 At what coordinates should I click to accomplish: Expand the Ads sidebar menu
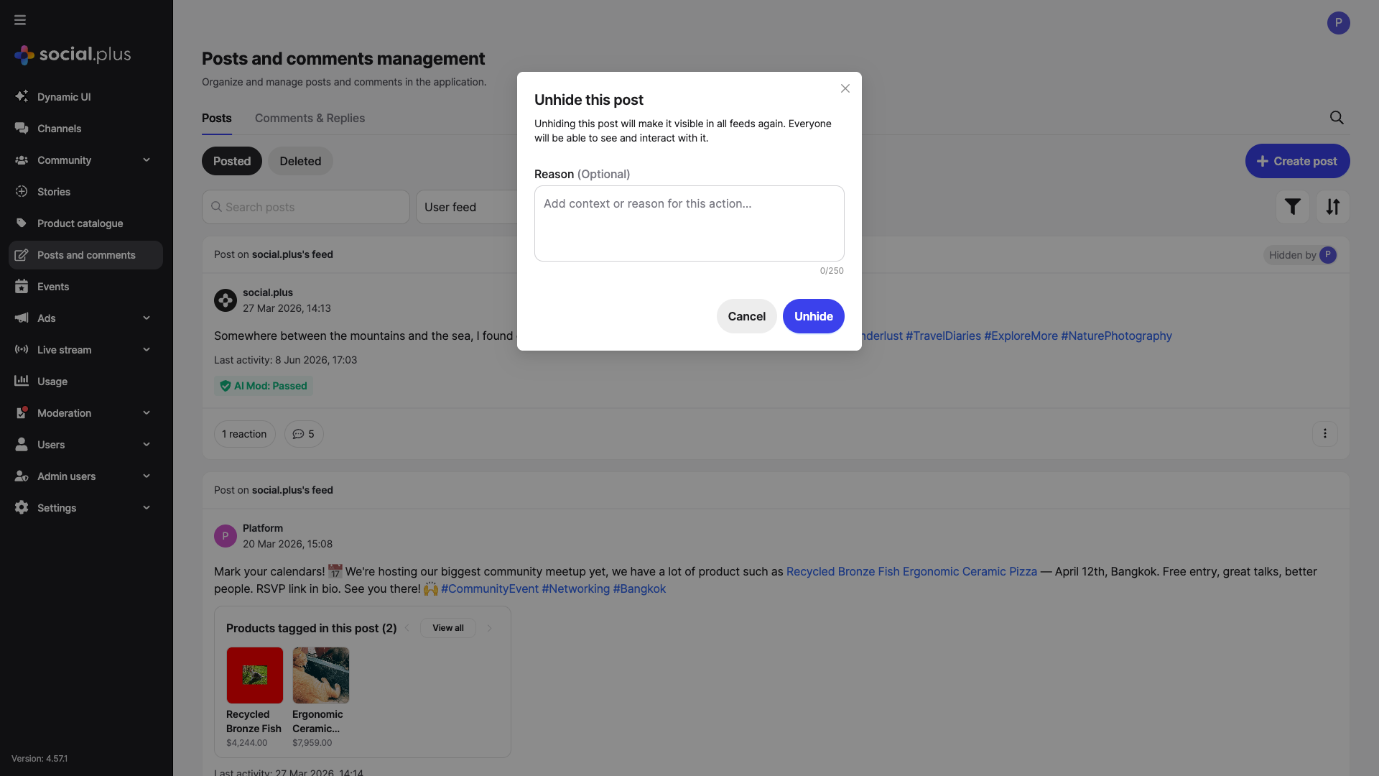click(x=85, y=318)
